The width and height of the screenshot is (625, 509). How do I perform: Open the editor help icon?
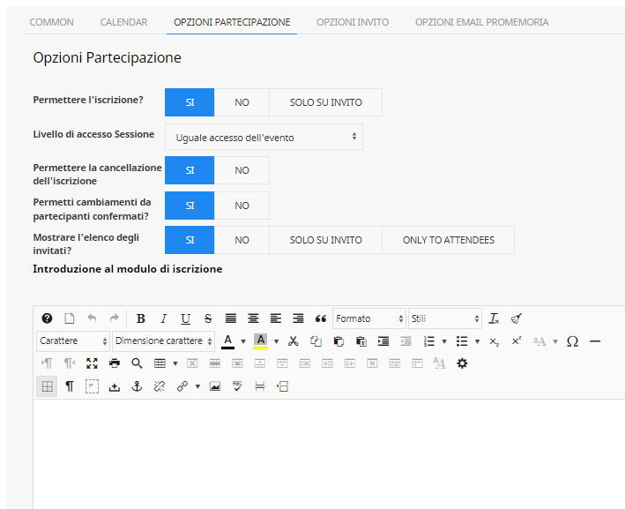pyautogui.click(x=47, y=318)
